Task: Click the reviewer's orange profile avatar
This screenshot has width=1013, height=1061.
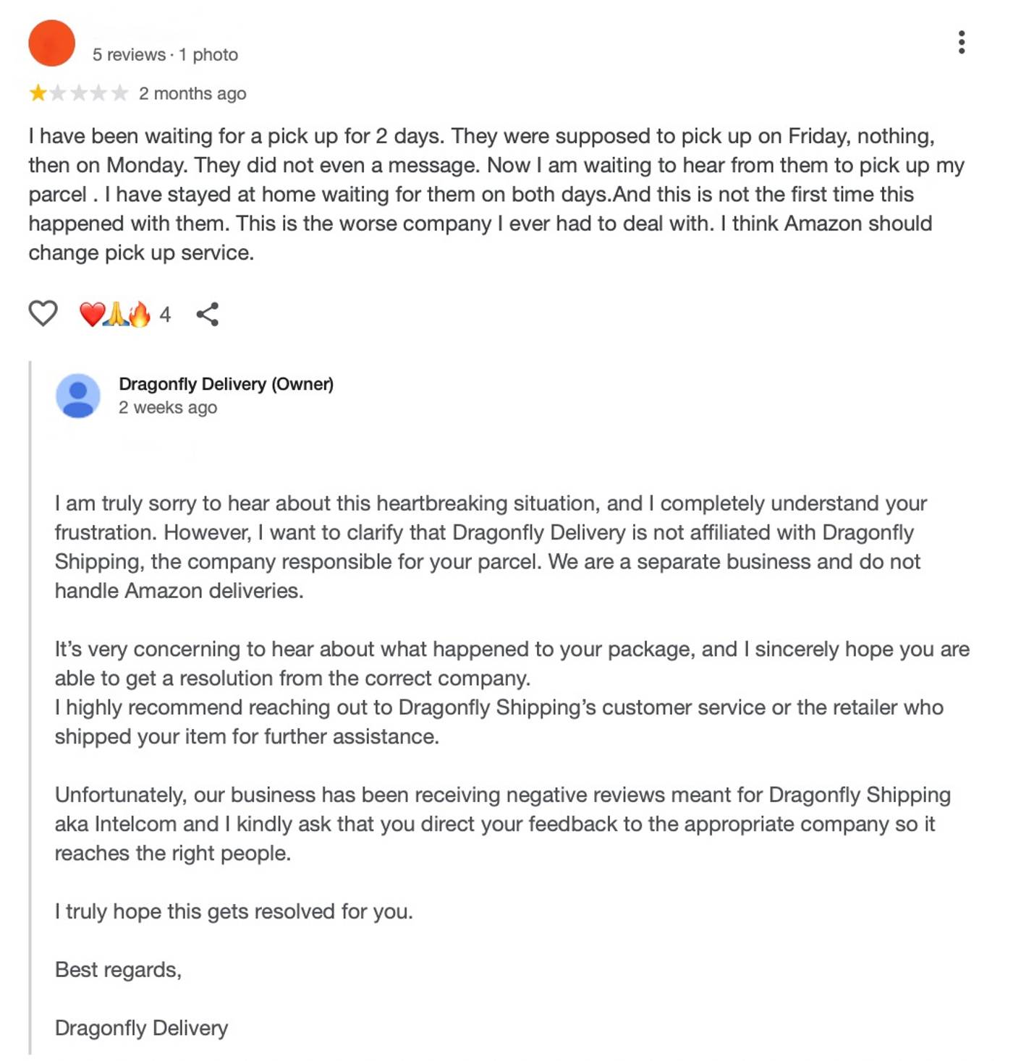Action: tap(51, 43)
